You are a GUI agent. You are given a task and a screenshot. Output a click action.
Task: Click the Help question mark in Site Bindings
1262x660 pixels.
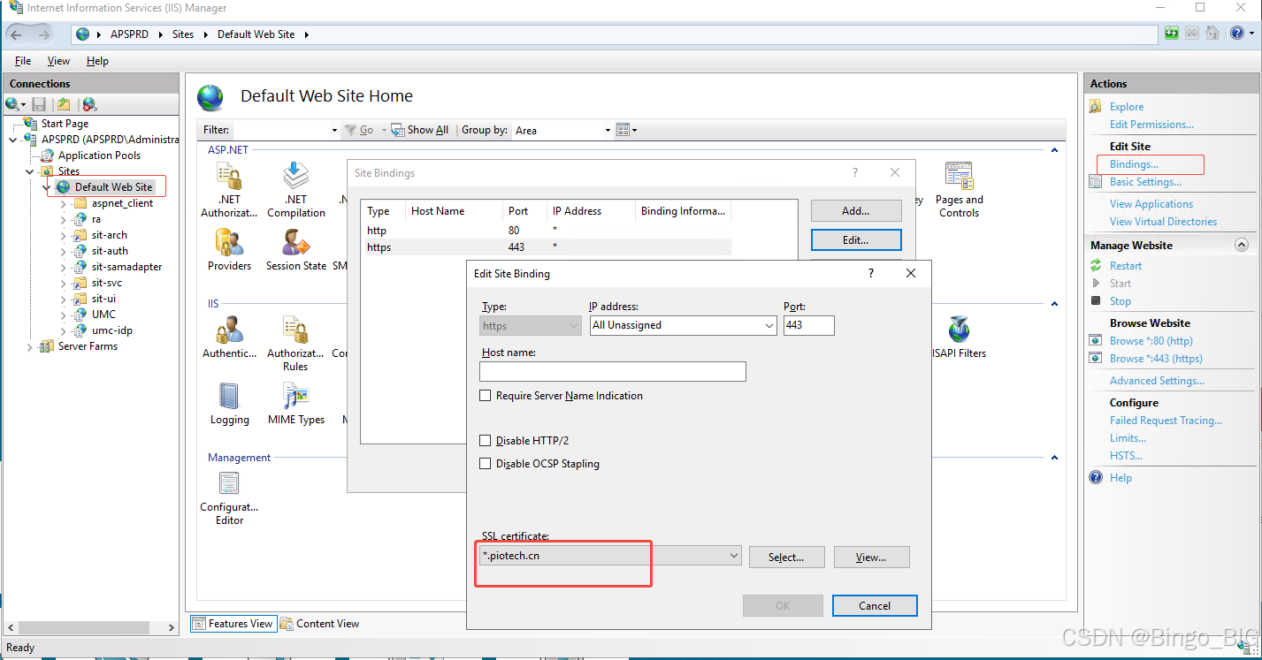(x=854, y=173)
